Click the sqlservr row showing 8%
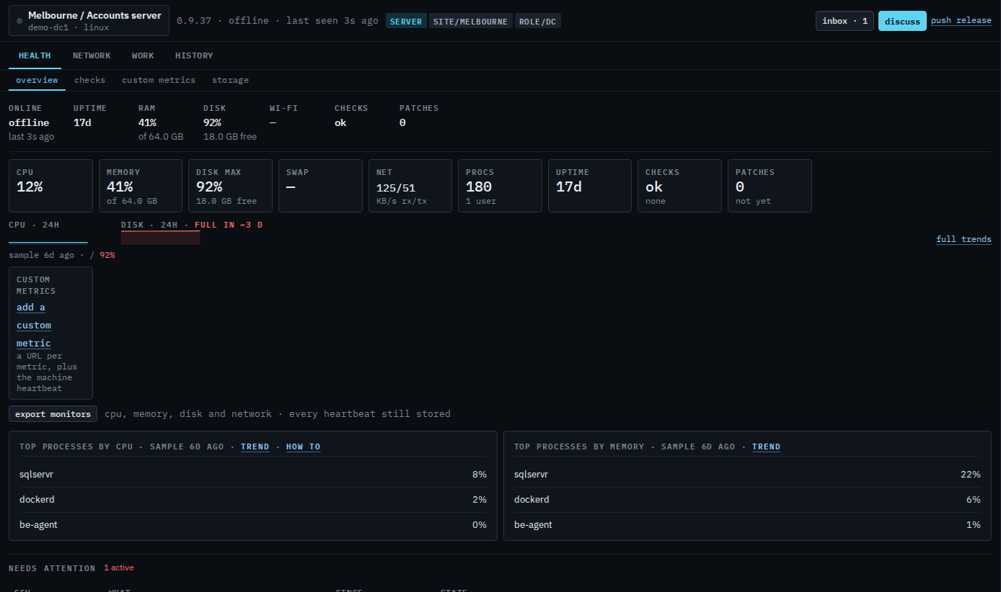1001x592 pixels. click(x=253, y=475)
